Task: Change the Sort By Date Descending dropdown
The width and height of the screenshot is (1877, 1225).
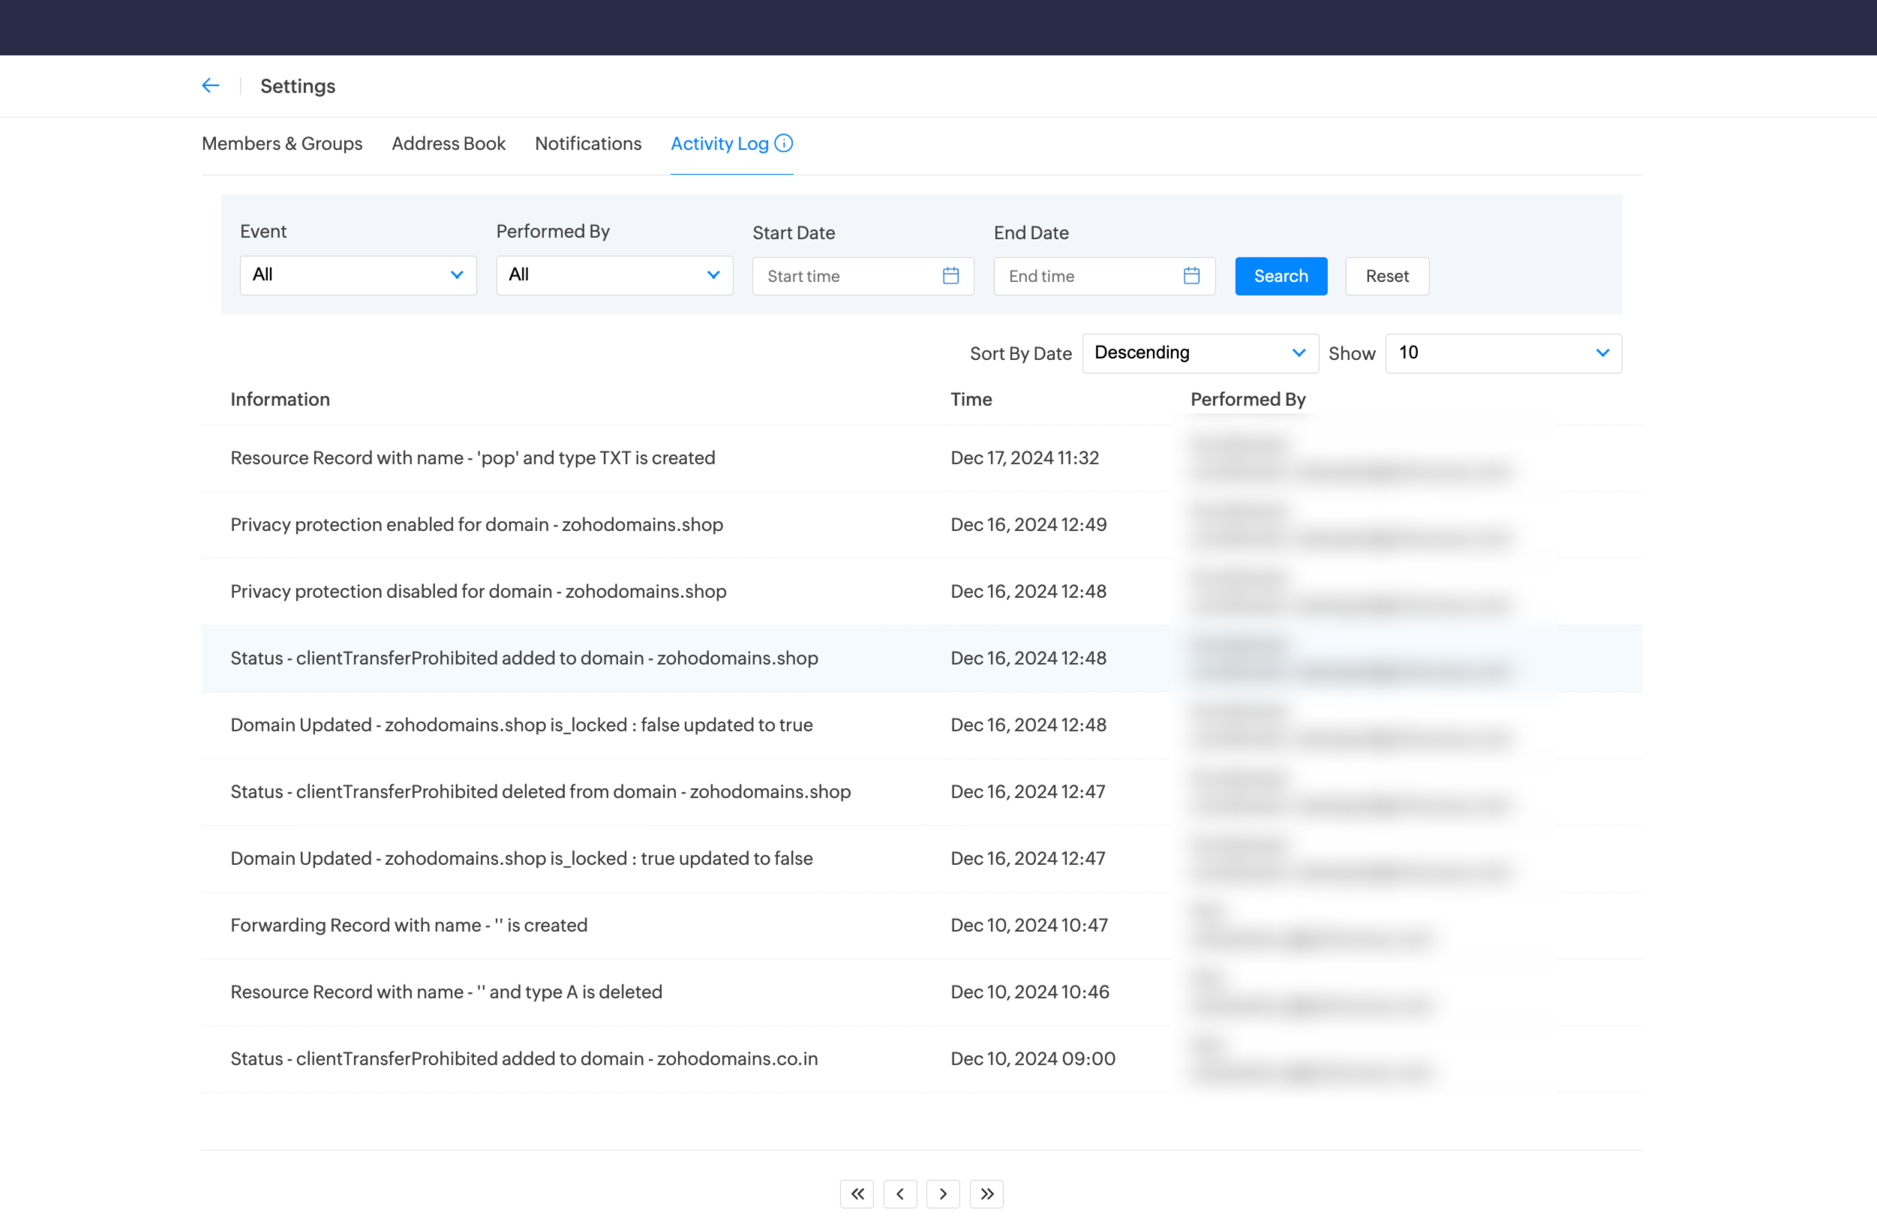Action: (1199, 353)
